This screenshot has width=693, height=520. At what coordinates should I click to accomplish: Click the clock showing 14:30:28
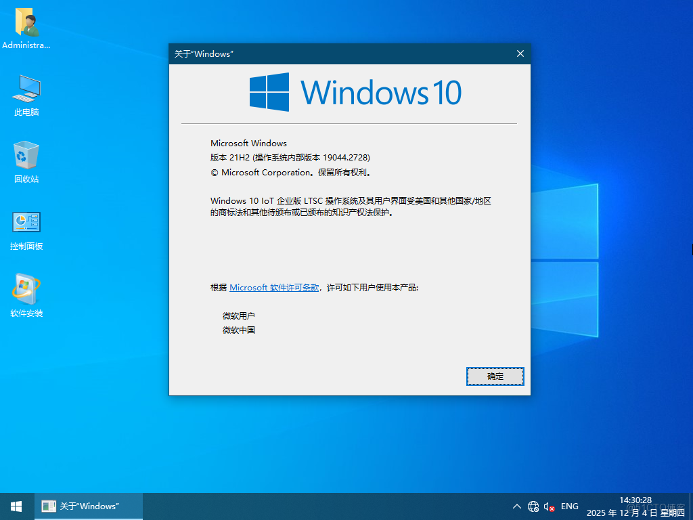[x=635, y=500]
